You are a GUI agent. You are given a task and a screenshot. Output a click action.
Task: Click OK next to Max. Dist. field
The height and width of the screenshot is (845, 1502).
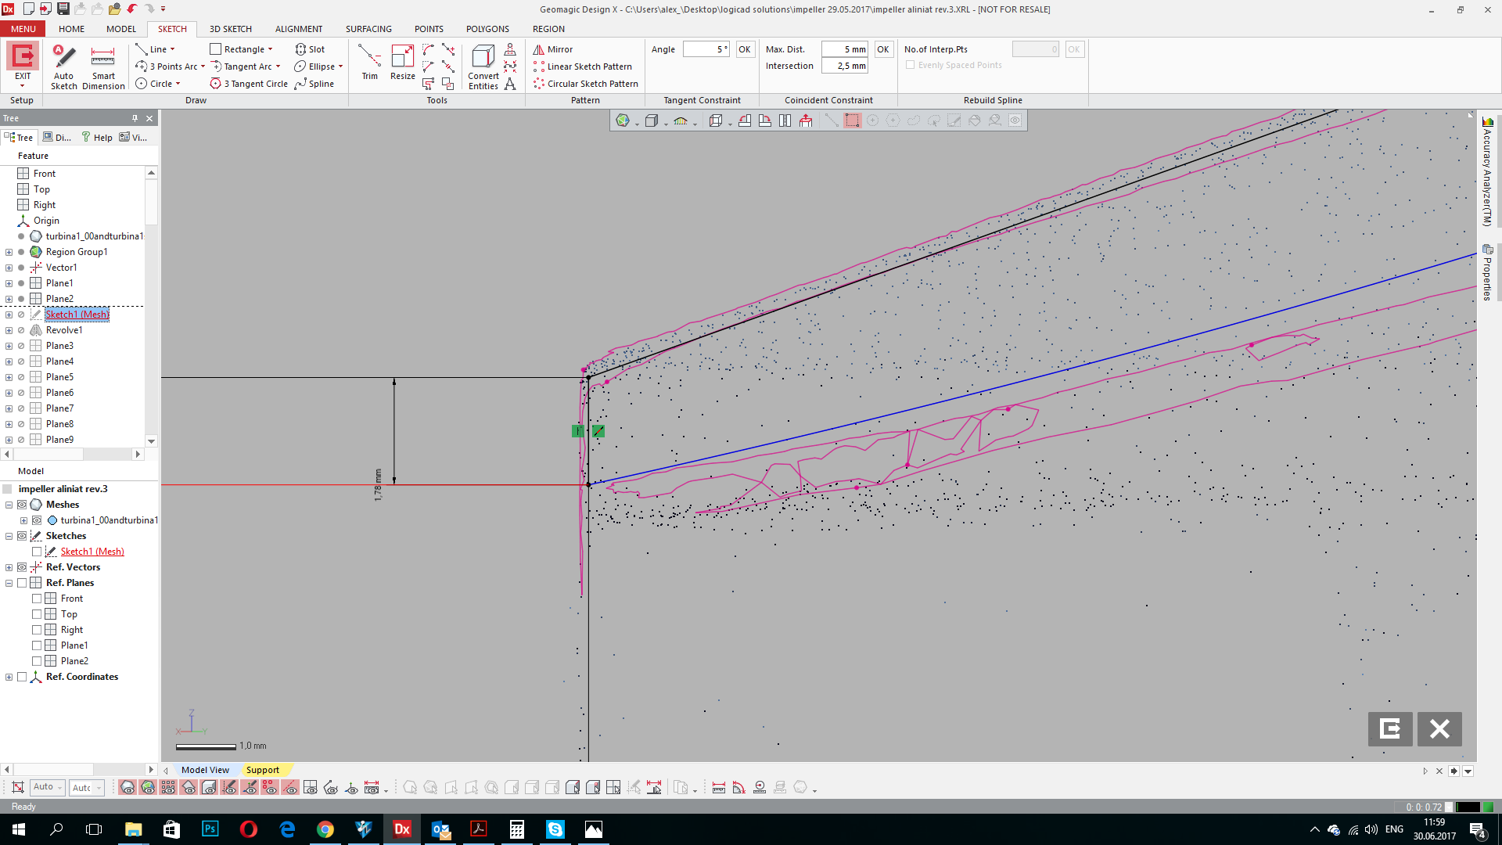883,49
